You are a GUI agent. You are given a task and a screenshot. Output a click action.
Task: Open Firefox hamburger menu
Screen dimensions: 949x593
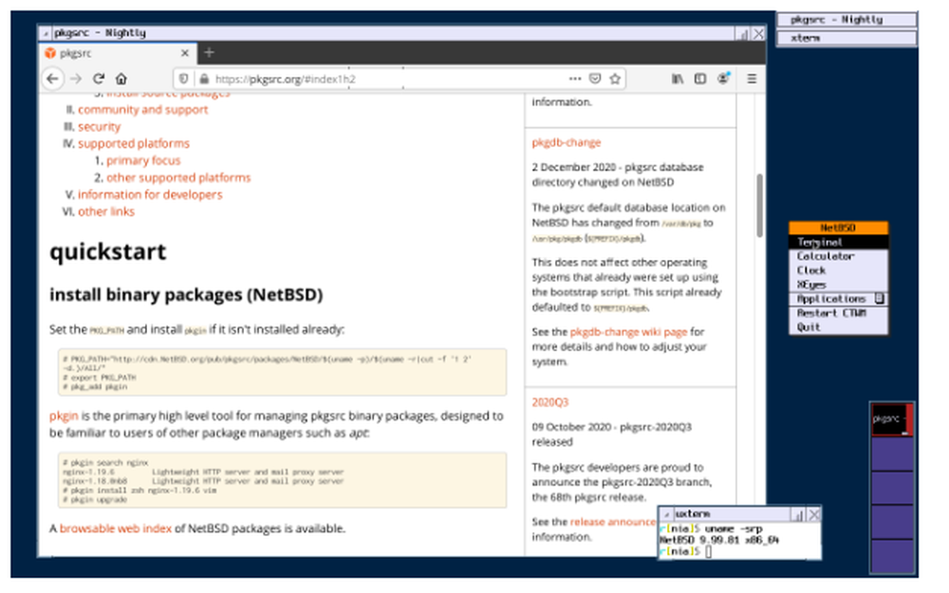pyautogui.click(x=752, y=79)
